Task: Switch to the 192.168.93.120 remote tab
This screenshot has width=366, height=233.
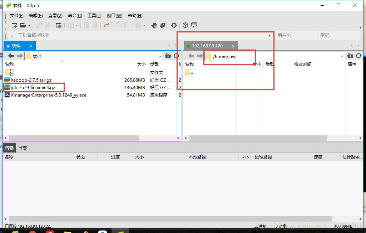Action: pyautogui.click(x=207, y=46)
